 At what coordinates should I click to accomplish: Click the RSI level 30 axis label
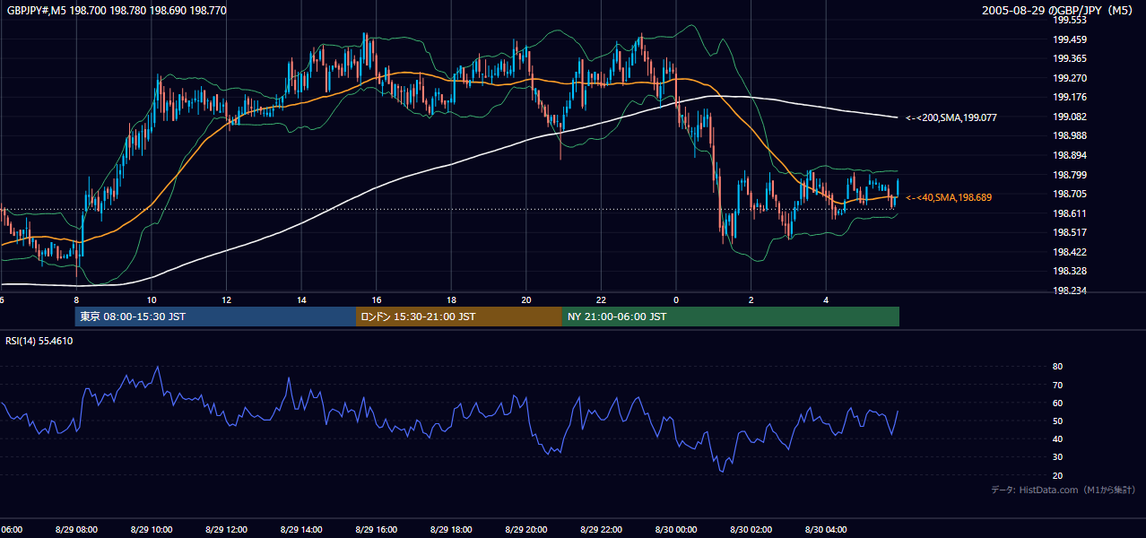(x=1057, y=457)
